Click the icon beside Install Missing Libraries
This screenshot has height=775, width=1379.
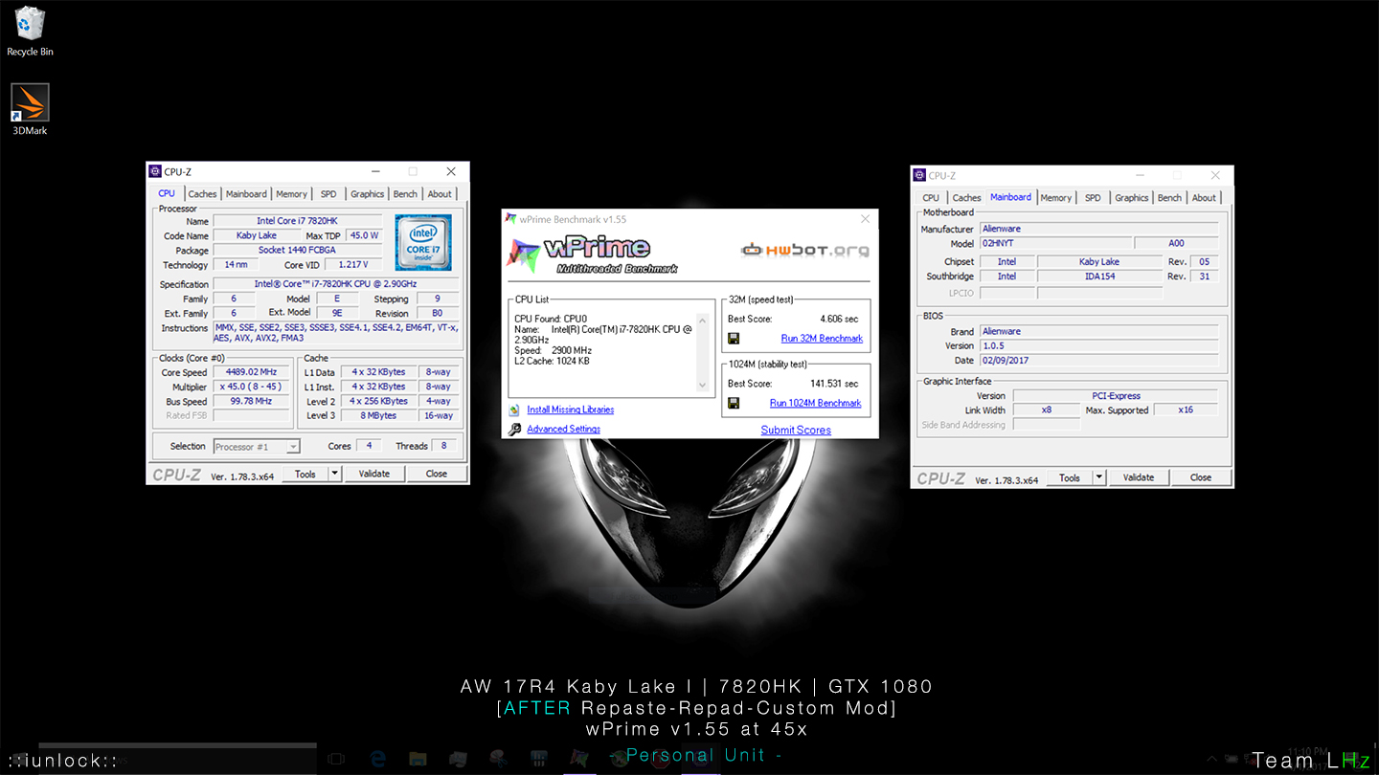514,410
